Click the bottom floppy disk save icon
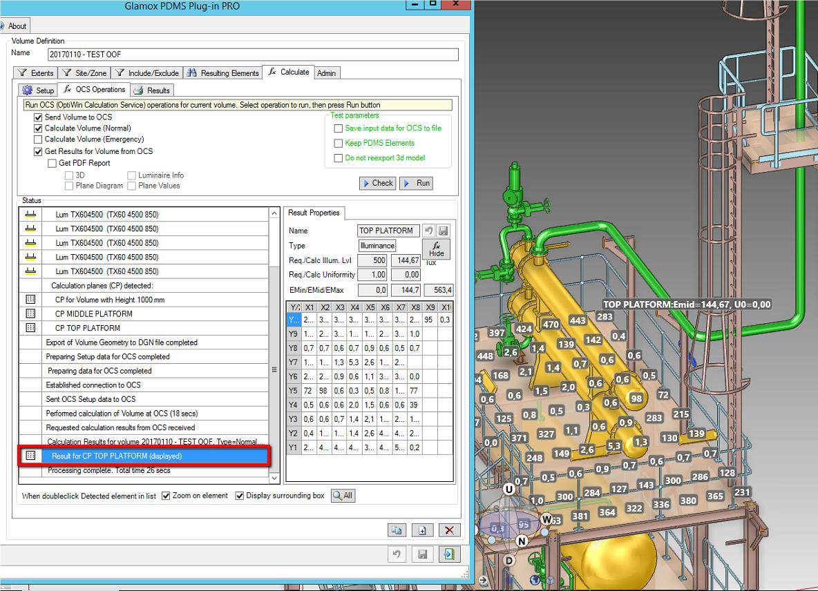818x591 pixels. pyautogui.click(x=423, y=554)
